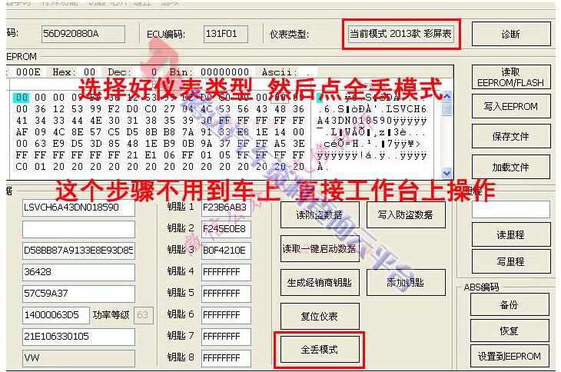Click hex byte E9 in fifth row

pos(58,144)
